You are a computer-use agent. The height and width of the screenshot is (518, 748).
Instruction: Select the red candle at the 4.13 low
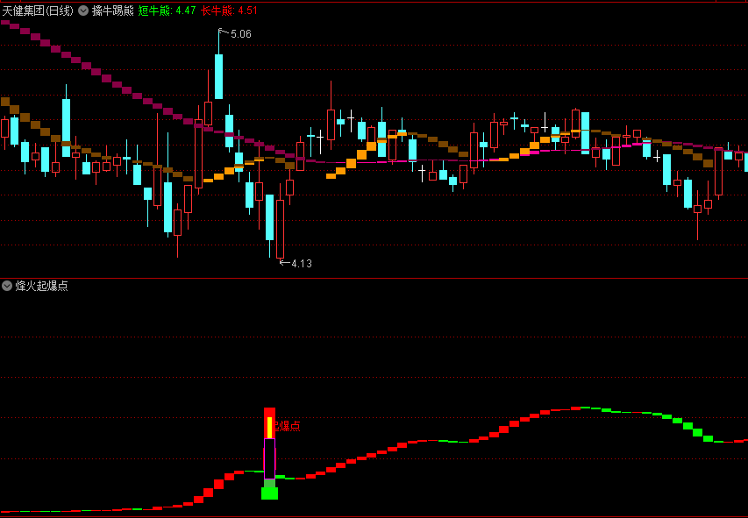[x=280, y=229]
